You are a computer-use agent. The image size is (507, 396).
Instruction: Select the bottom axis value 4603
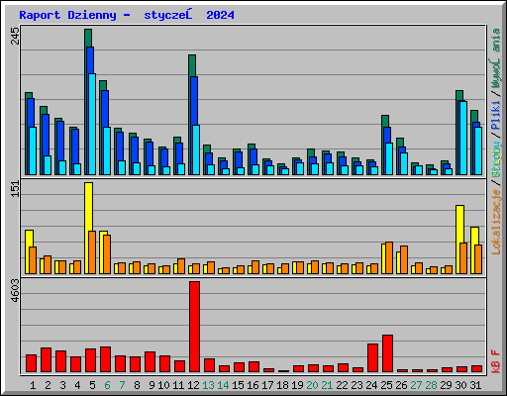[15, 291]
